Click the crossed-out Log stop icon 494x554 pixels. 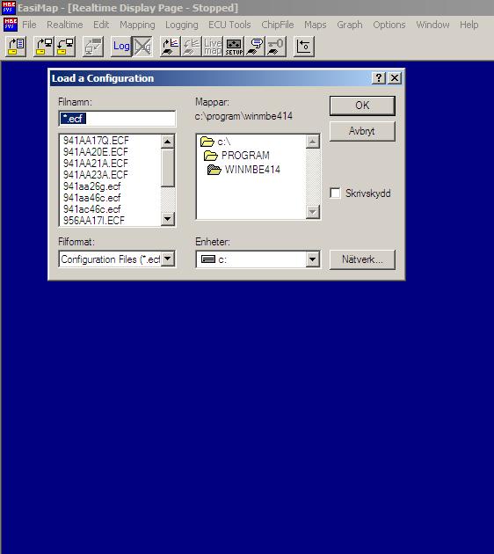(x=142, y=47)
